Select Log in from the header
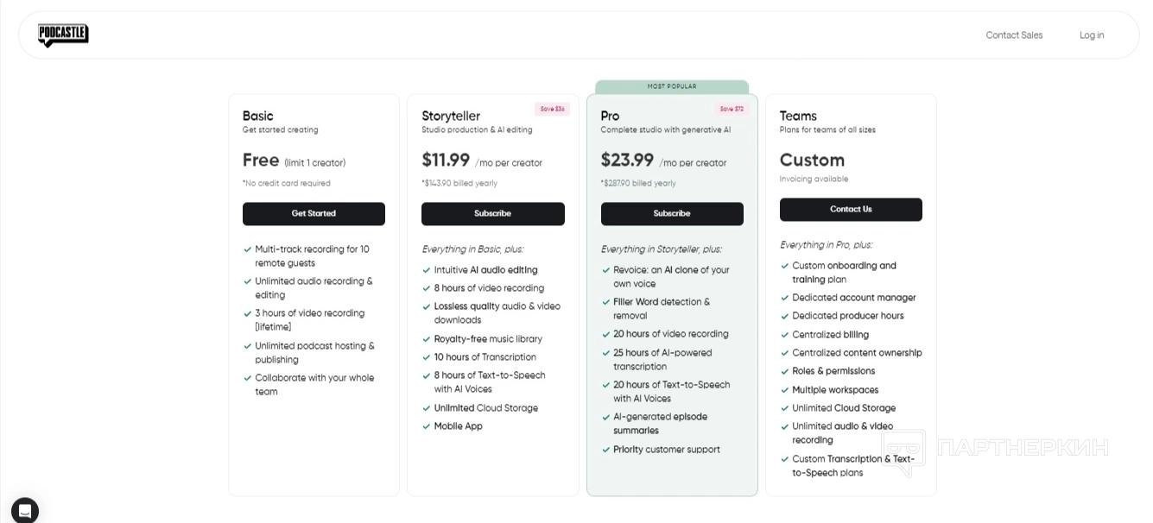The image size is (1153, 523). point(1092,35)
